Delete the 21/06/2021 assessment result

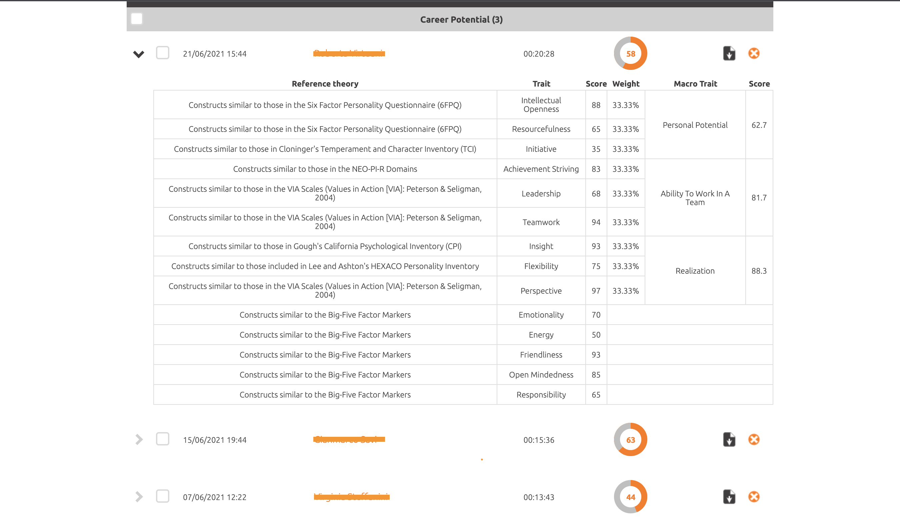point(754,53)
